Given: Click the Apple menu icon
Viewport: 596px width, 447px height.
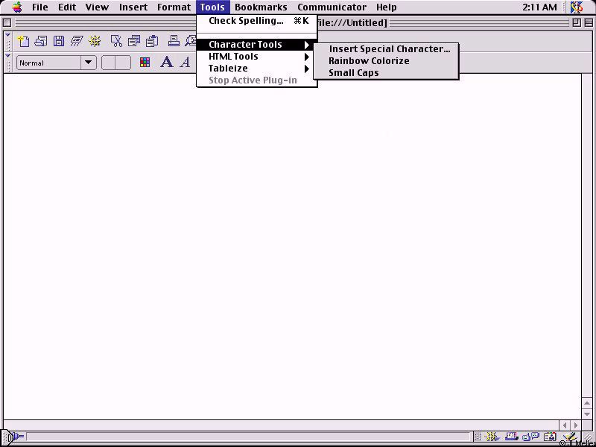Looking at the screenshot, I should tap(16, 7).
